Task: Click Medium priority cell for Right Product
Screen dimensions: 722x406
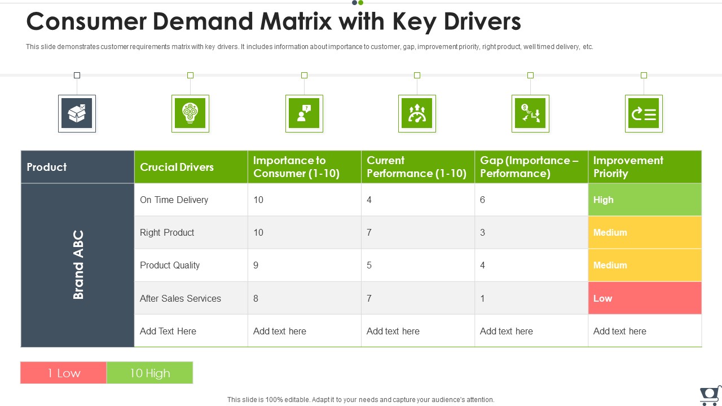Action: click(645, 232)
